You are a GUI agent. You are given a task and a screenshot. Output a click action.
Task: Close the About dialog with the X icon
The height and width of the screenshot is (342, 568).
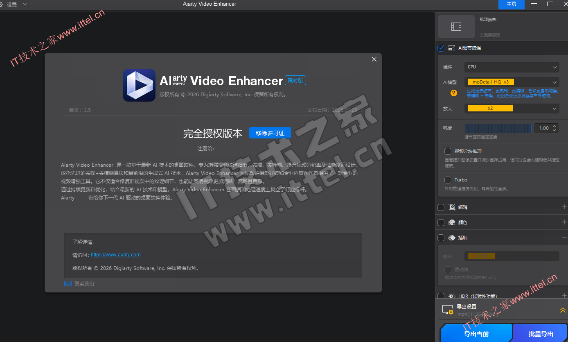[x=374, y=59]
